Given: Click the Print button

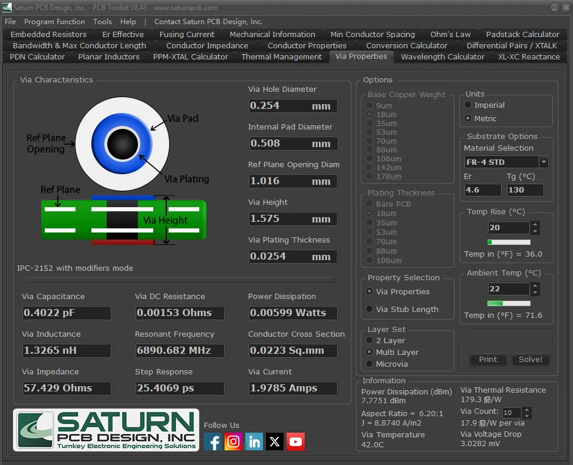Looking at the screenshot, I should [488, 359].
